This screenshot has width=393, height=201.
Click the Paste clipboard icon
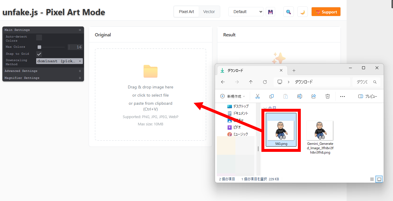point(286,96)
